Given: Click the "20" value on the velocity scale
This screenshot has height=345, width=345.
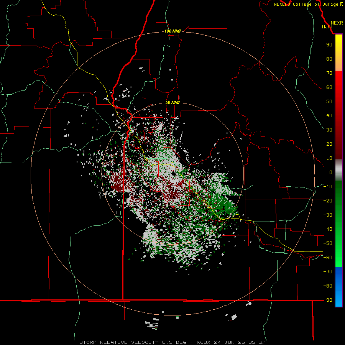Looking at the screenshot, I should coord(329,144).
